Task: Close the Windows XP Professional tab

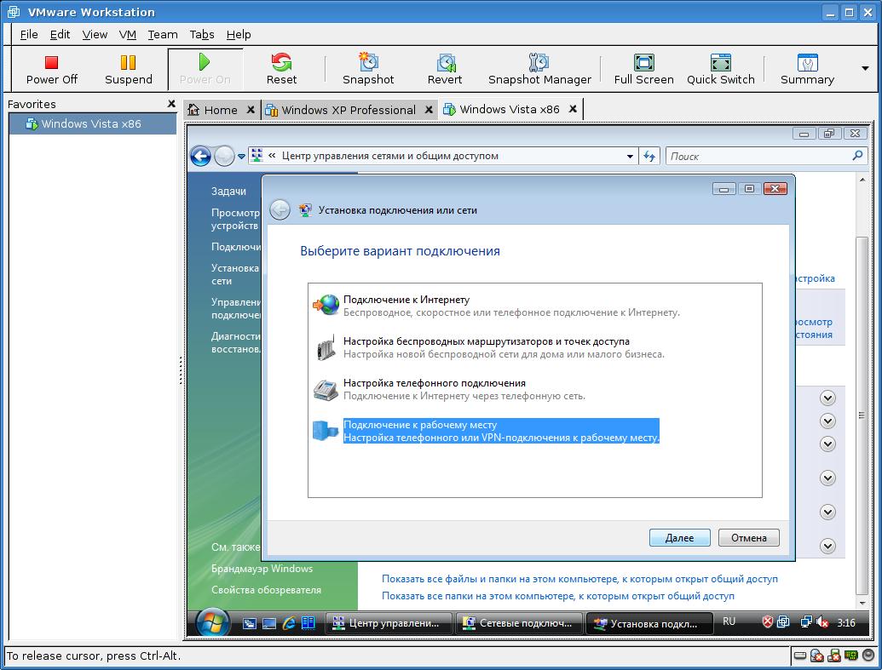Action: pyautogui.click(x=429, y=110)
